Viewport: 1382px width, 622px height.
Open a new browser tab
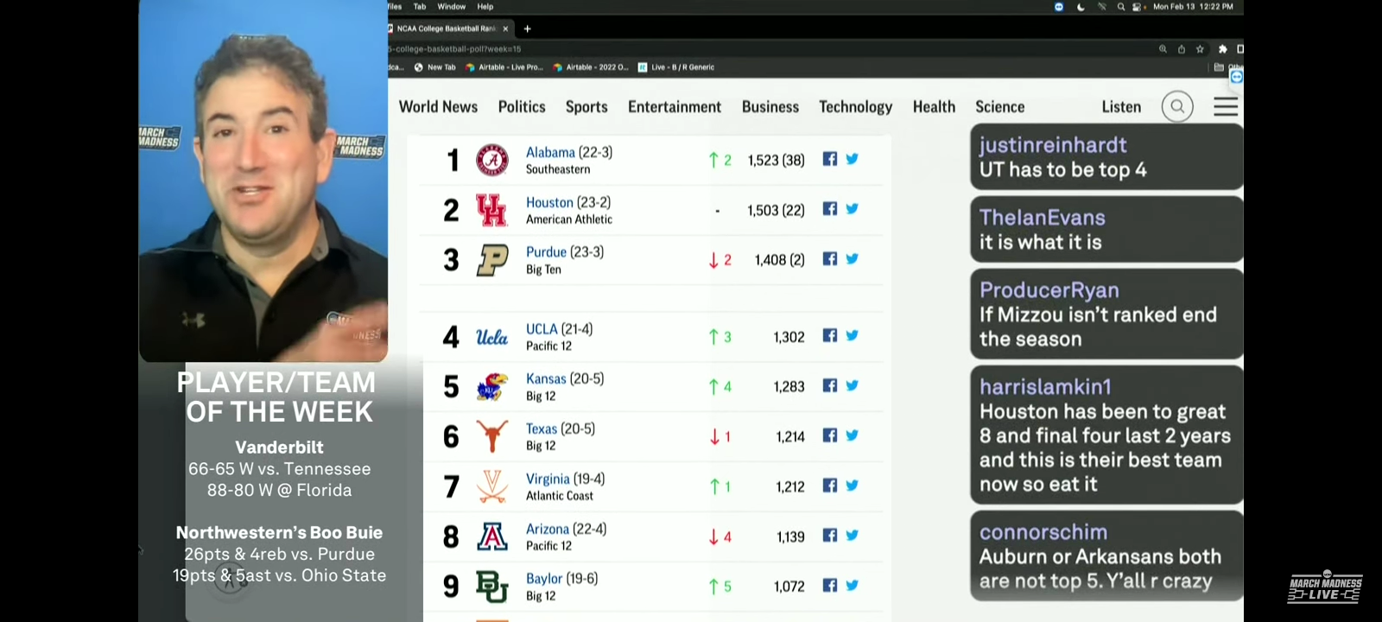[x=528, y=29]
